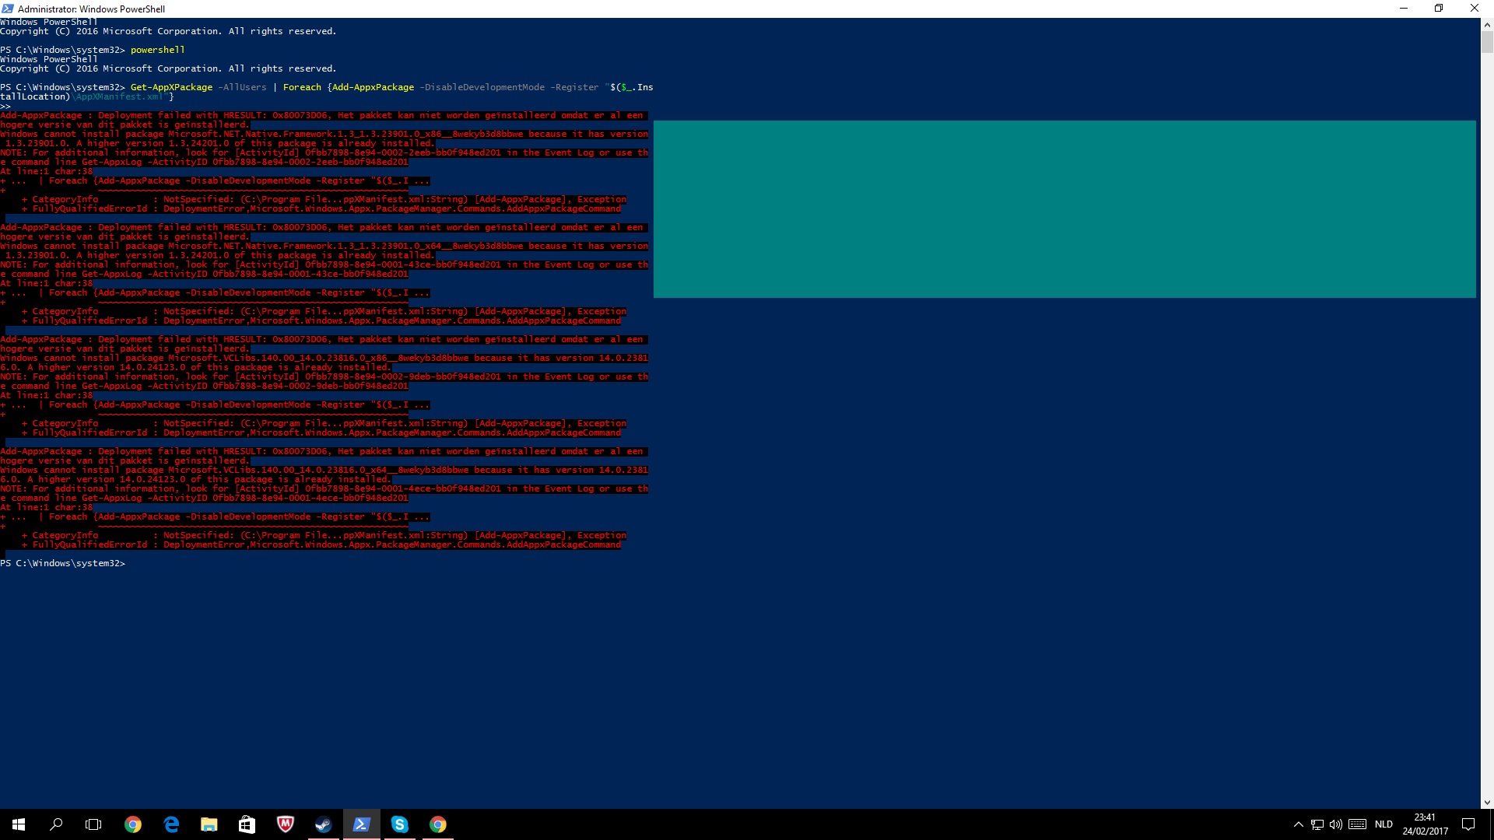The height and width of the screenshot is (840, 1494).
Task: Open volume control speaker icon
Action: (1336, 824)
